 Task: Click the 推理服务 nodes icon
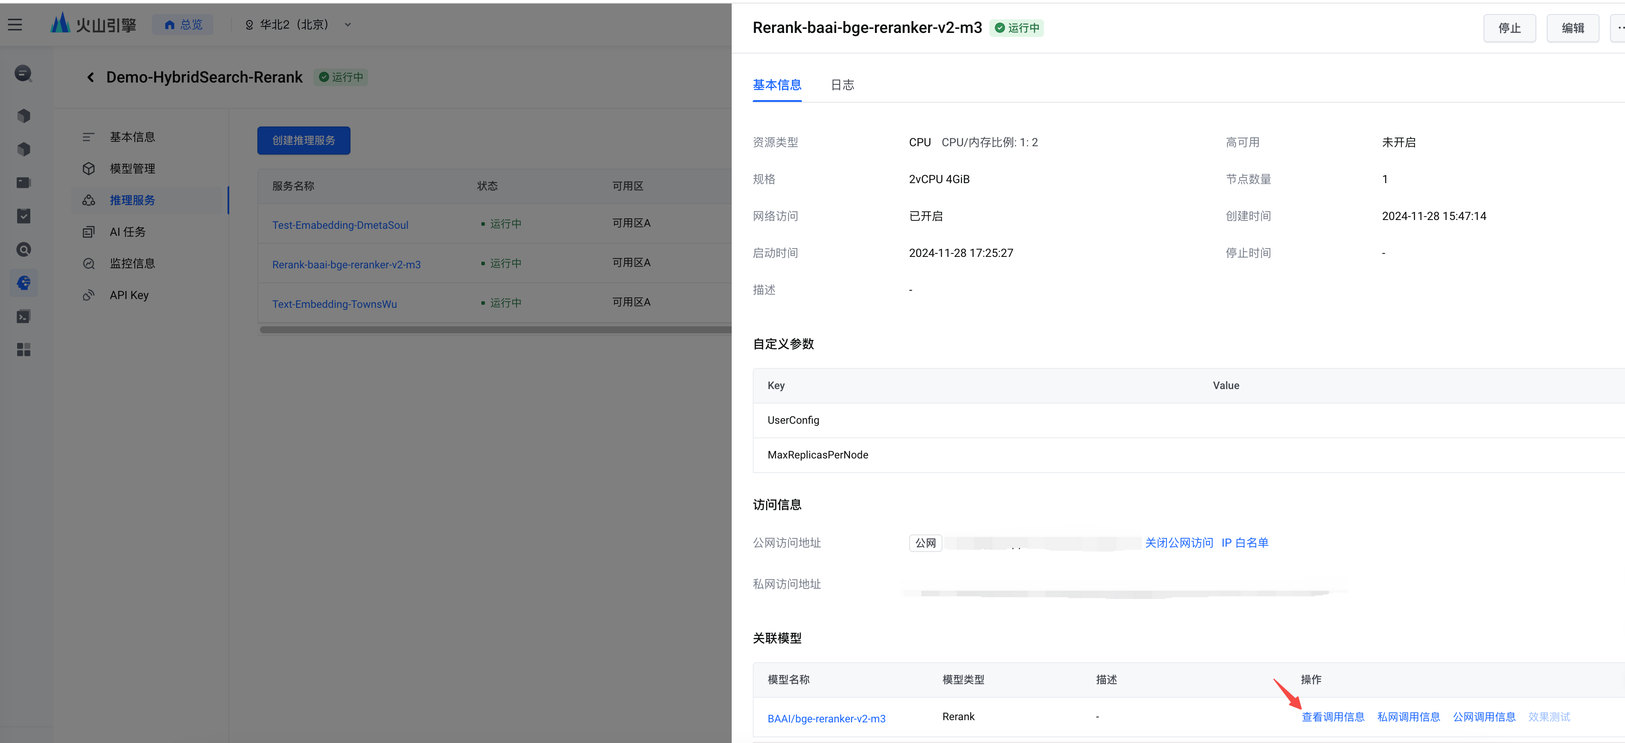[88, 200]
